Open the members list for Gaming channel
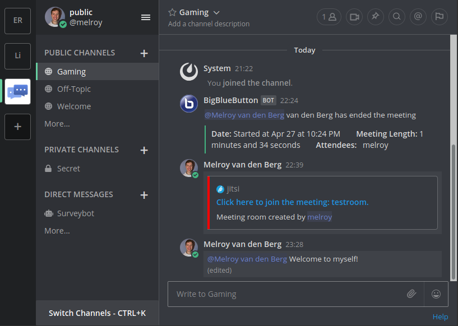 pos(329,17)
